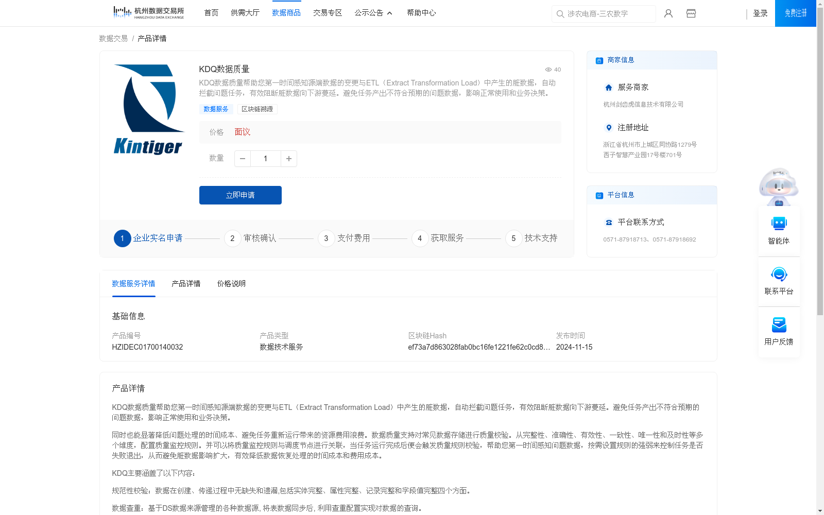
Task: Click the product title KDQ数据质量
Action: (224, 69)
